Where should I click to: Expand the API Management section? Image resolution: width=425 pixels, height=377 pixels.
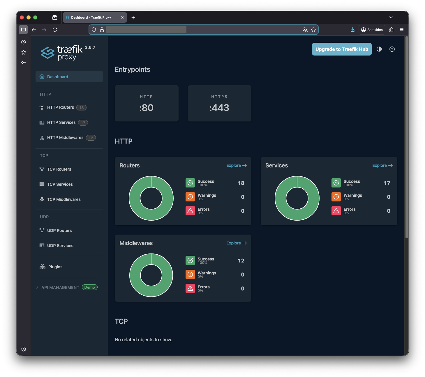(60, 287)
